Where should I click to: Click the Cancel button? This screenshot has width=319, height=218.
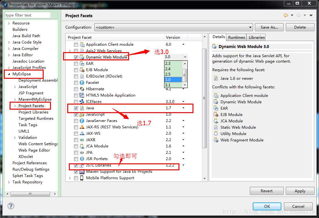point(298,206)
